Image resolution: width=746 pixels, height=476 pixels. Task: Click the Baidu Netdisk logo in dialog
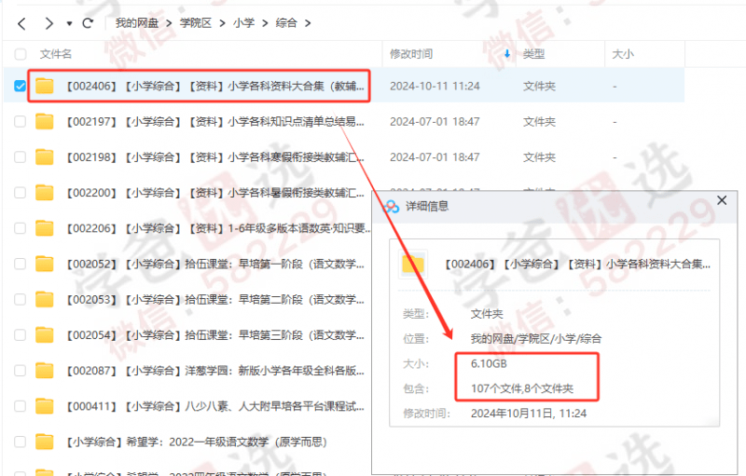[x=392, y=206]
